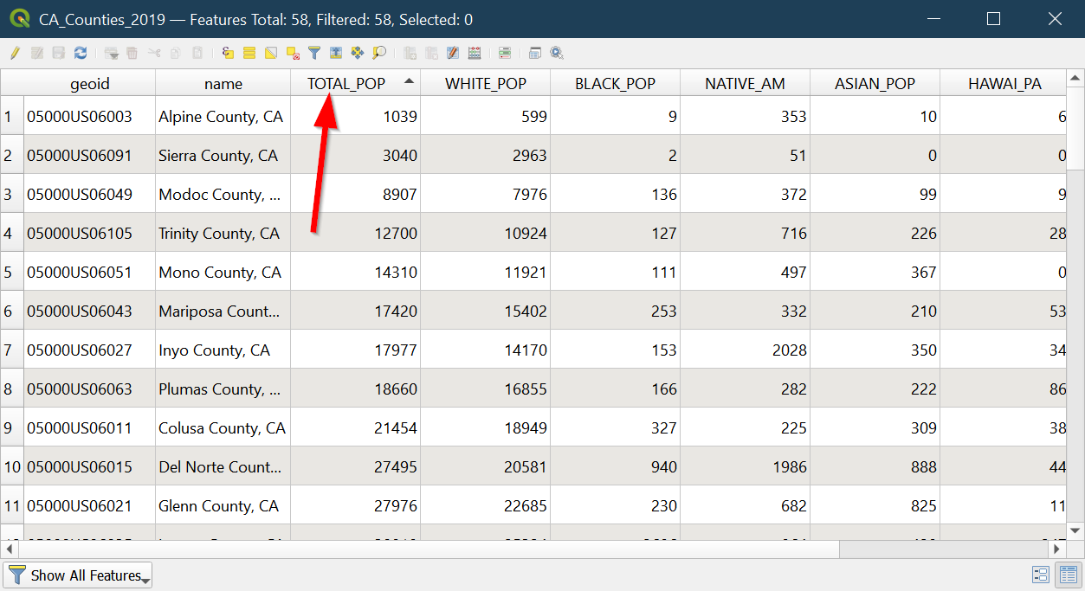Click the ASIAN_POP column header
This screenshot has width=1085, height=591.
coord(875,84)
